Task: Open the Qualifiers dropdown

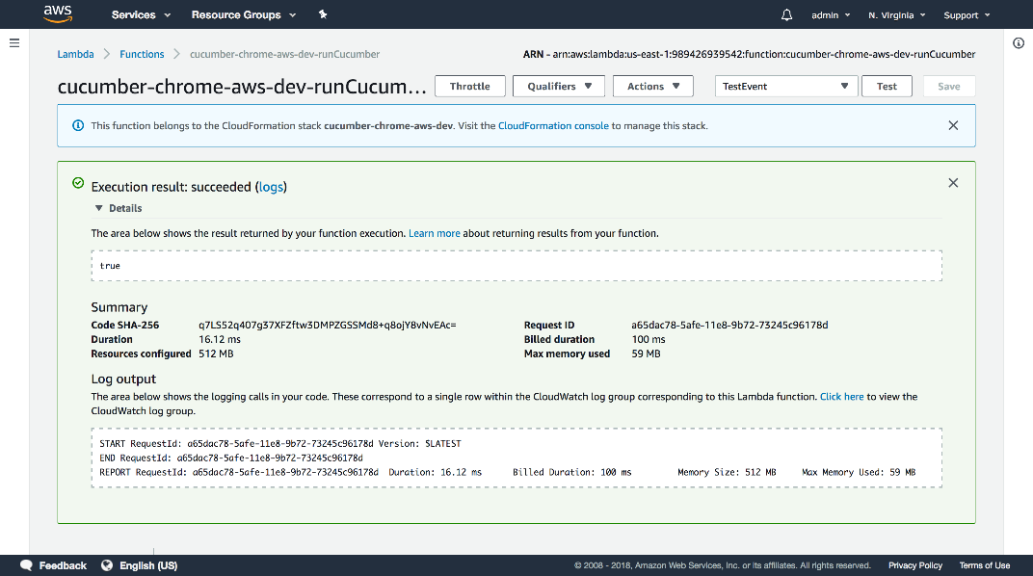Action: (558, 87)
